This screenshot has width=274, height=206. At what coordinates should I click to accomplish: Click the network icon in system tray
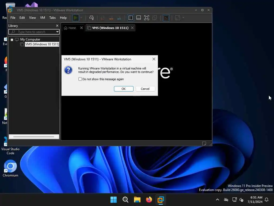click(x=234, y=200)
